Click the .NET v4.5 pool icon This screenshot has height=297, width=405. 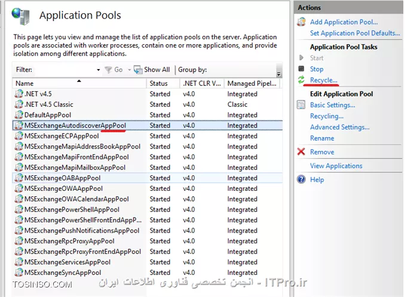click(19, 94)
